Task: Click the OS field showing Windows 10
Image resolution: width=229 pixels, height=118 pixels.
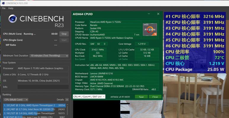Action: (43, 81)
